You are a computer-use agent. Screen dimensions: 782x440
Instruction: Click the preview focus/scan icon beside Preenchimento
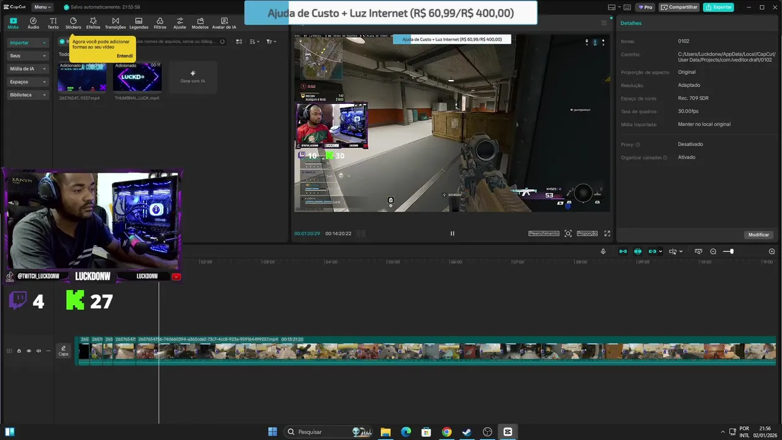click(x=568, y=233)
